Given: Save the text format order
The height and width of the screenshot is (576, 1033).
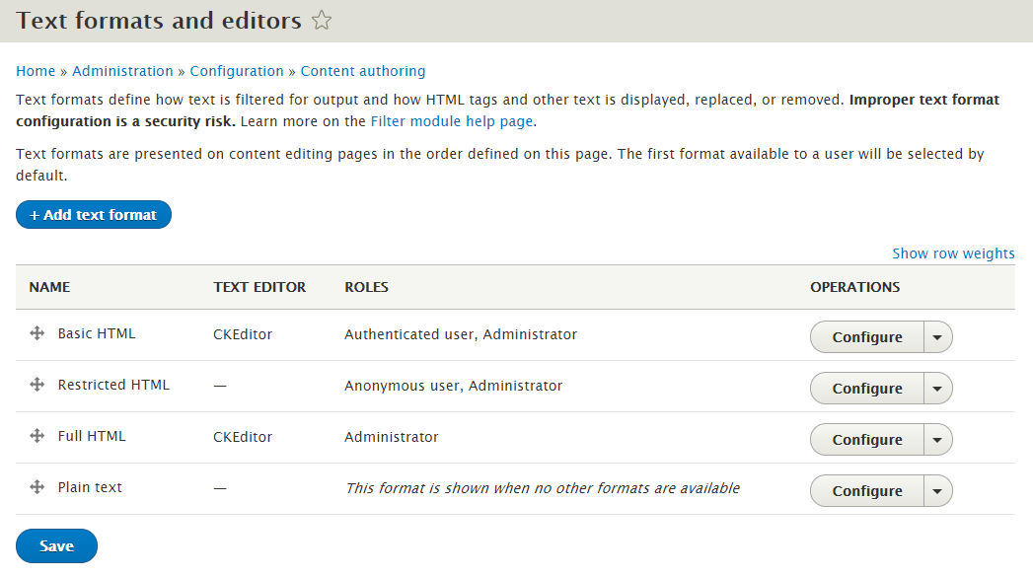Looking at the screenshot, I should click(55, 545).
